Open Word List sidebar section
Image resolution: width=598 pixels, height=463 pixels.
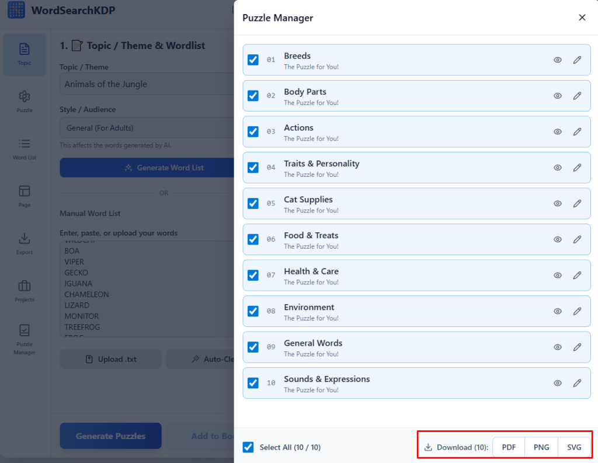click(x=25, y=148)
